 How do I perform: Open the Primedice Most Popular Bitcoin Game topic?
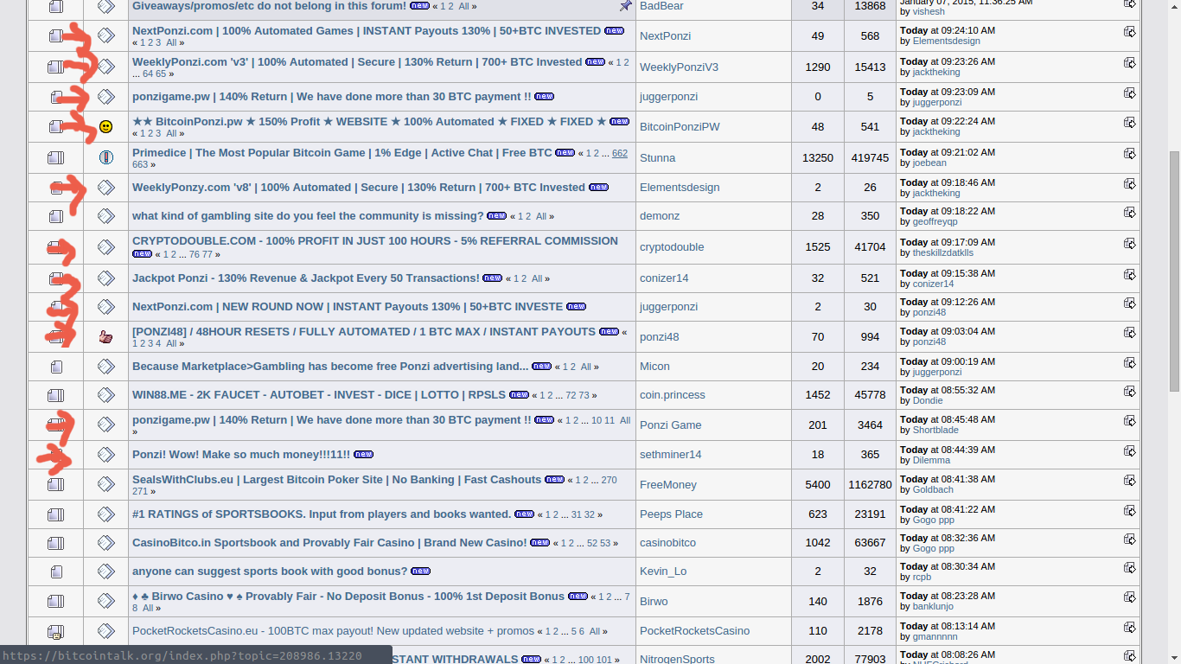pyautogui.click(x=342, y=153)
